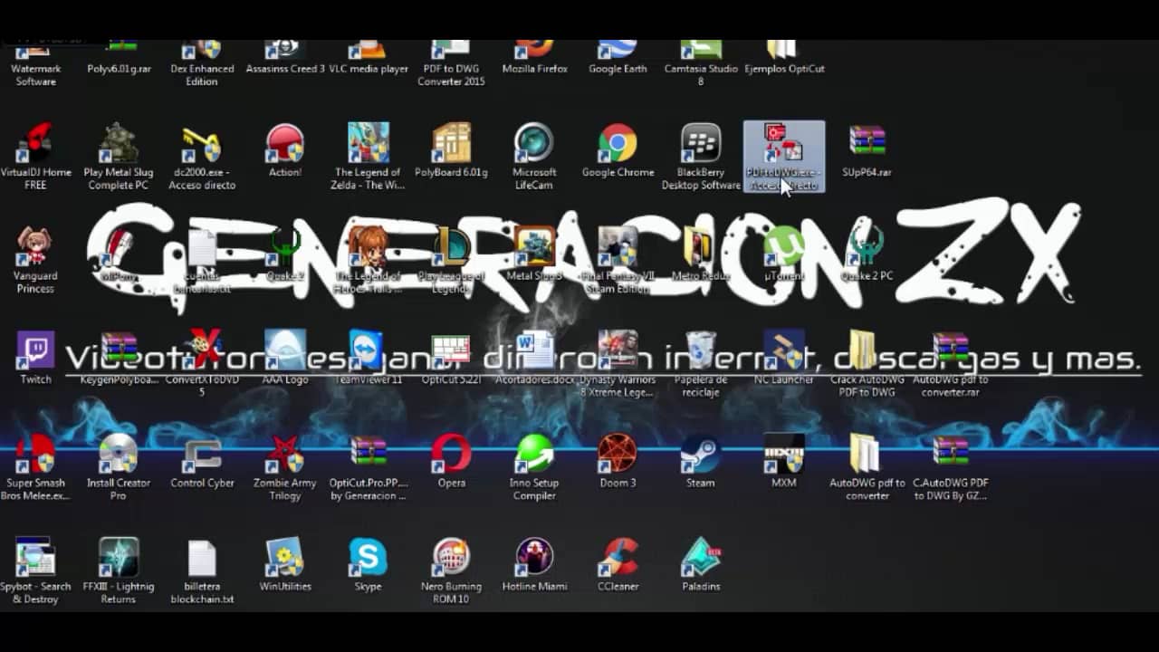
Task: Open Opera browser icon
Action: coord(451,454)
